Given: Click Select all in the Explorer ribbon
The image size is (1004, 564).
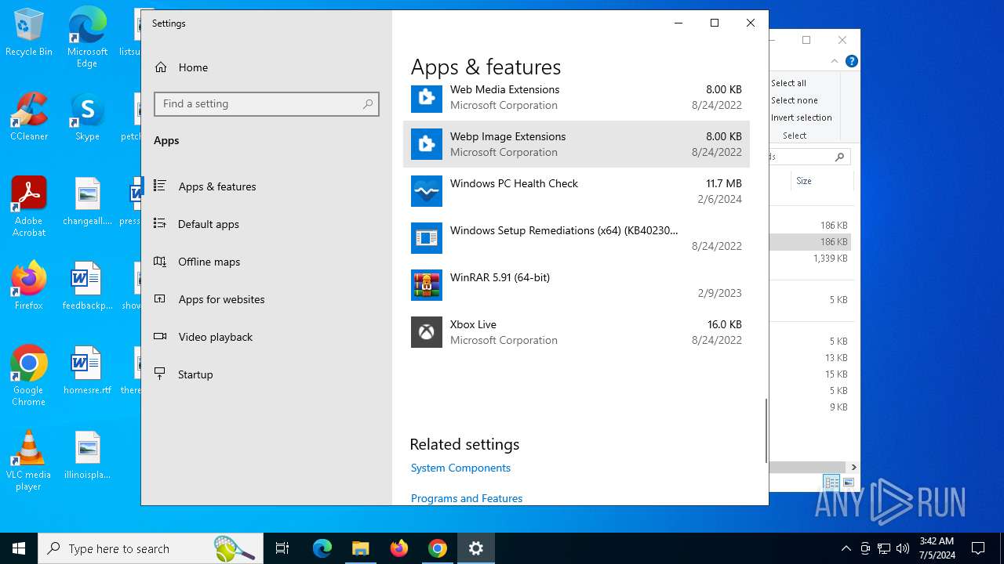Looking at the screenshot, I should click(788, 83).
